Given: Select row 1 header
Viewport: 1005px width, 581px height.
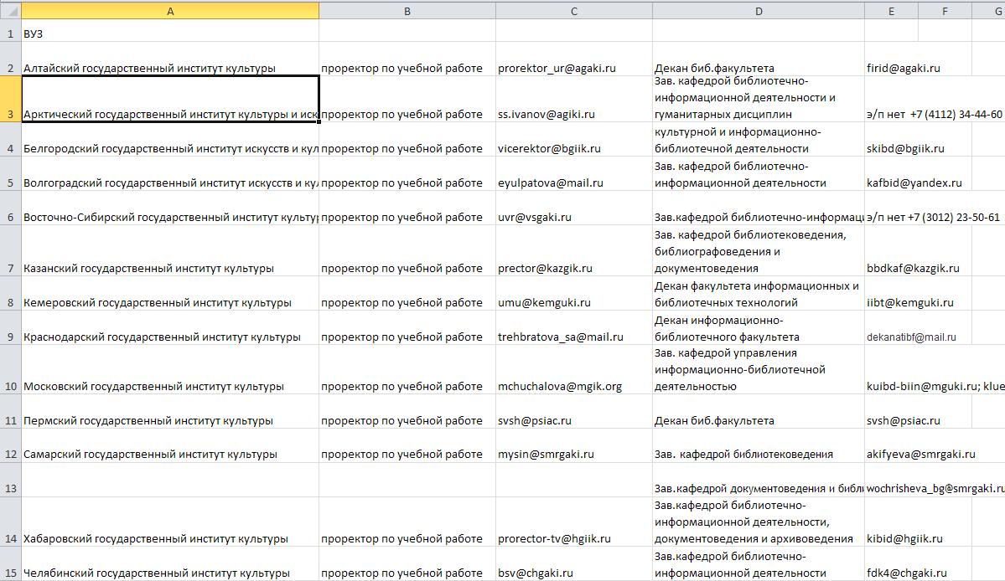Looking at the screenshot, I should coord(10,31).
